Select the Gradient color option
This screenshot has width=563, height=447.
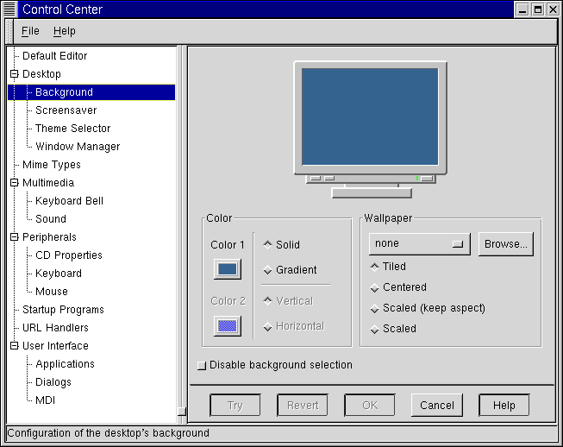[267, 270]
